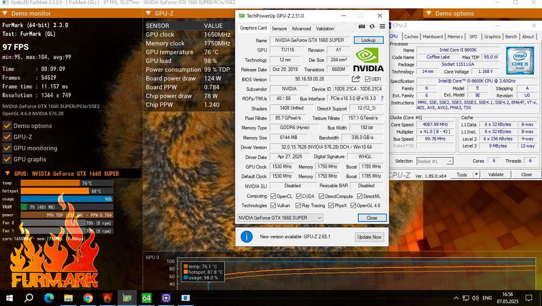Show hidden system tray icons
The width and height of the screenshot is (542, 306).
coord(456,298)
